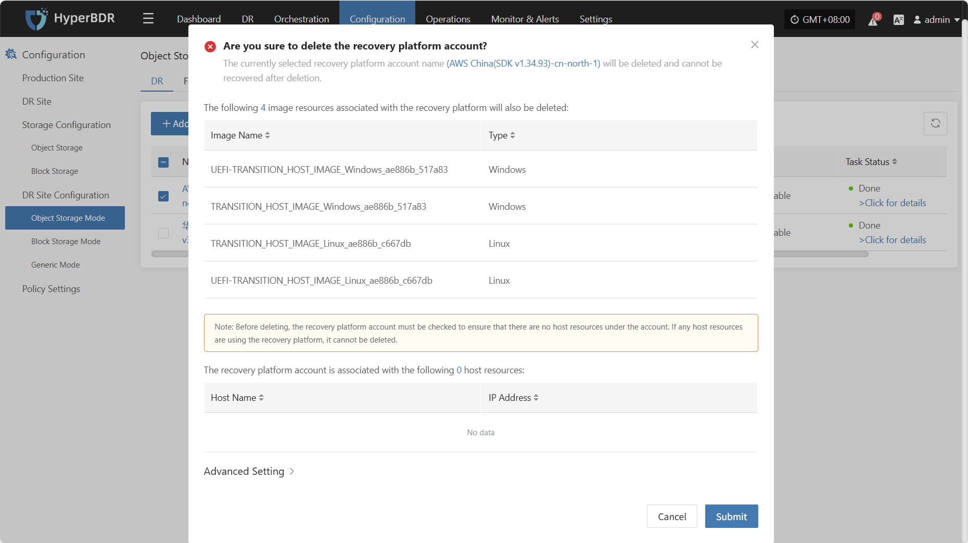Screen dimensions: 968x543
Task: Select Block Storage in sidebar
Action: tap(55, 171)
